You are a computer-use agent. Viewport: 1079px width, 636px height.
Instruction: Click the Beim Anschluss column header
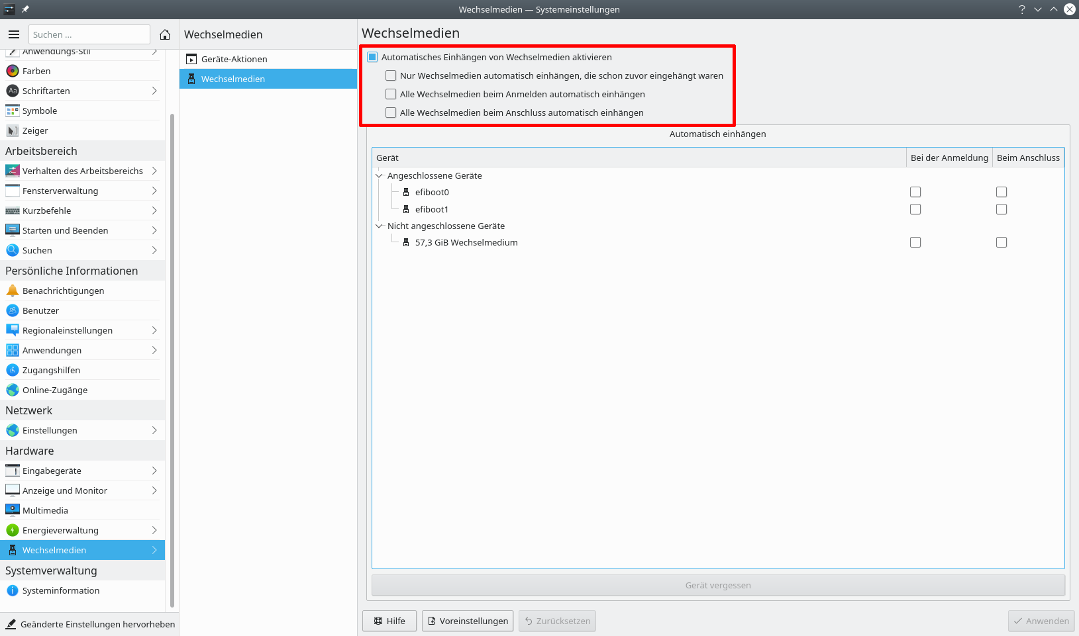(1028, 158)
